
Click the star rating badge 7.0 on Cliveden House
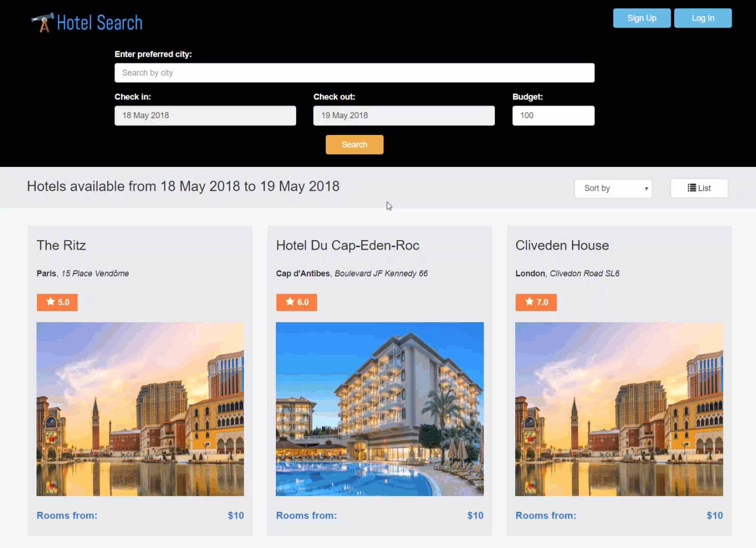536,302
